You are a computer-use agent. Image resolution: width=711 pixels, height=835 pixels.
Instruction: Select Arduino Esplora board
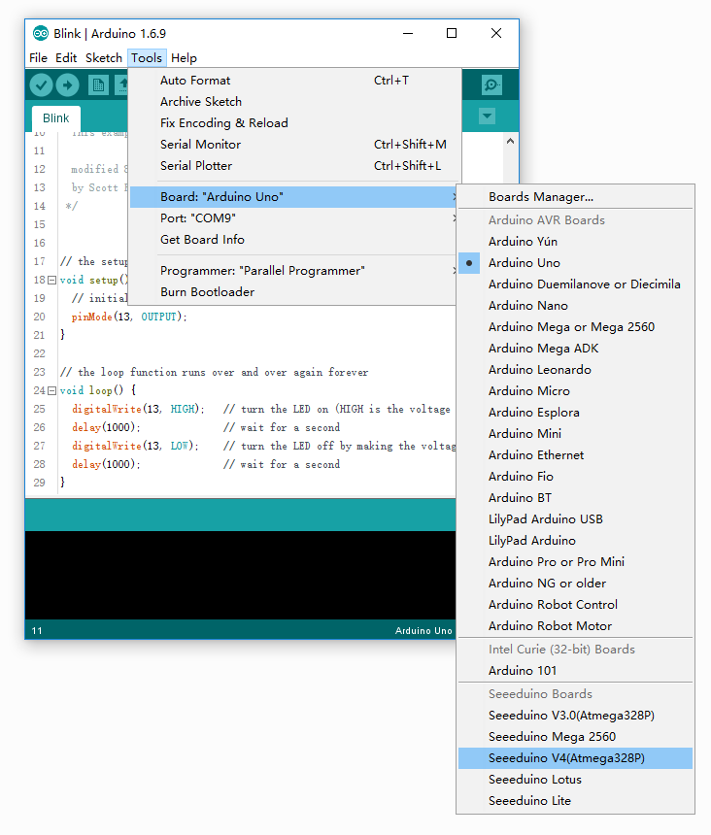[x=575, y=413]
